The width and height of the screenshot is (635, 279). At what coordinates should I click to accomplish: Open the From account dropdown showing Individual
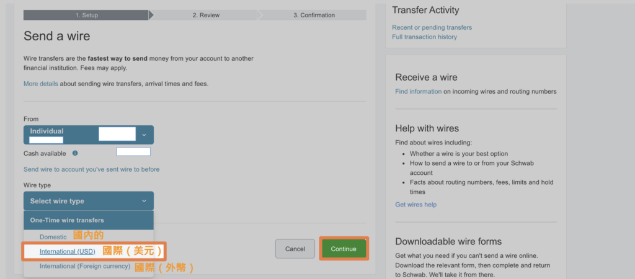click(88, 135)
